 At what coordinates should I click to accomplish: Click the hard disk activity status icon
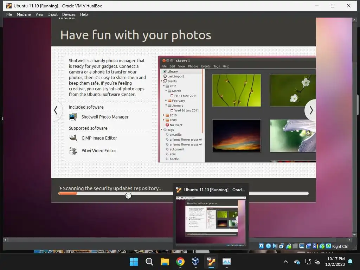262,246
